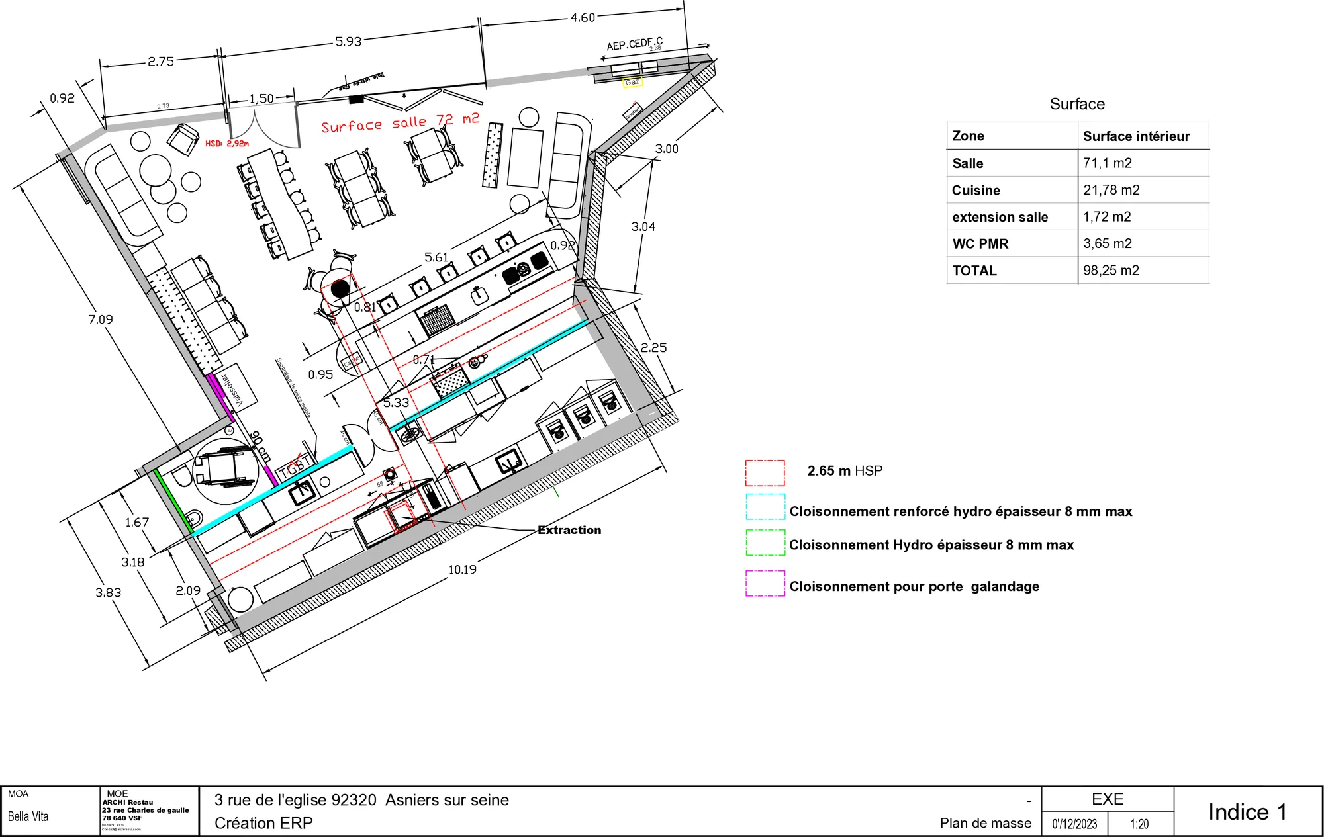Click the TGBT electrical panel symbol
The height and width of the screenshot is (837, 1324).
click(x=294, y=466)
